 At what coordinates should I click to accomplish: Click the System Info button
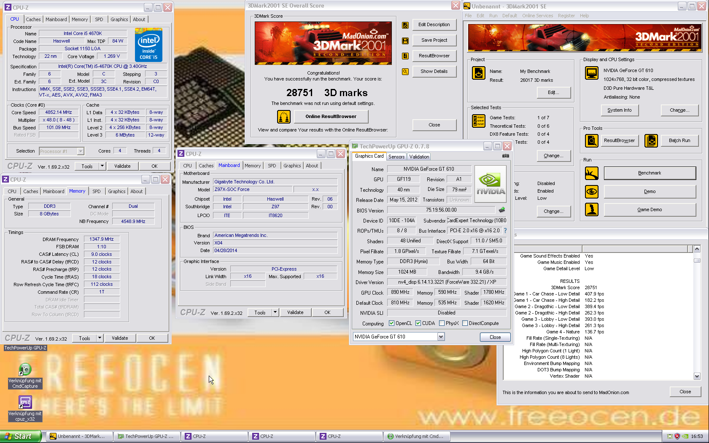tap(619, 110)
